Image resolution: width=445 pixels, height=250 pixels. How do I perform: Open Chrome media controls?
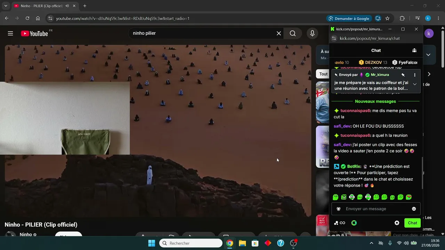pos(418,18)
